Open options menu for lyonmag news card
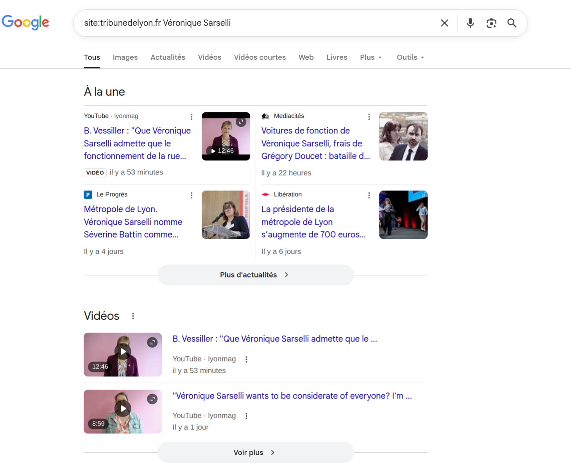 (x=192, y=117)
